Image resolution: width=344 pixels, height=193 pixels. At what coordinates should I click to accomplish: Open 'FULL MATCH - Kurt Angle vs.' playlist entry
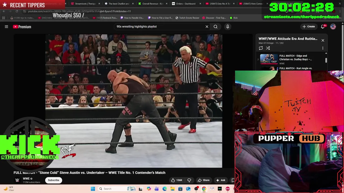click(x=296, y=68)
